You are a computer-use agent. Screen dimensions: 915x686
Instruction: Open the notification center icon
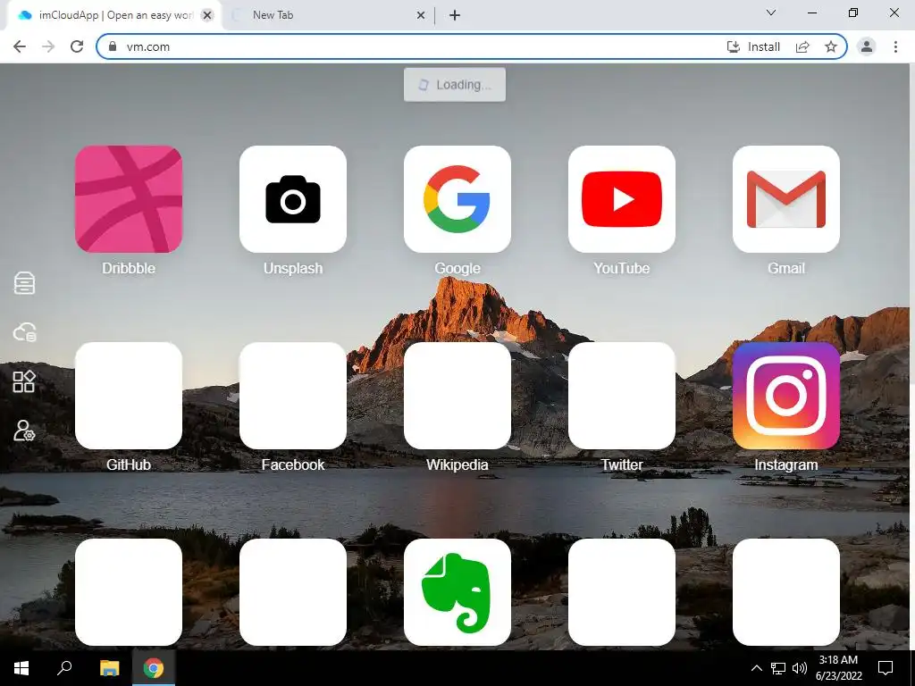tap(886, 668)
